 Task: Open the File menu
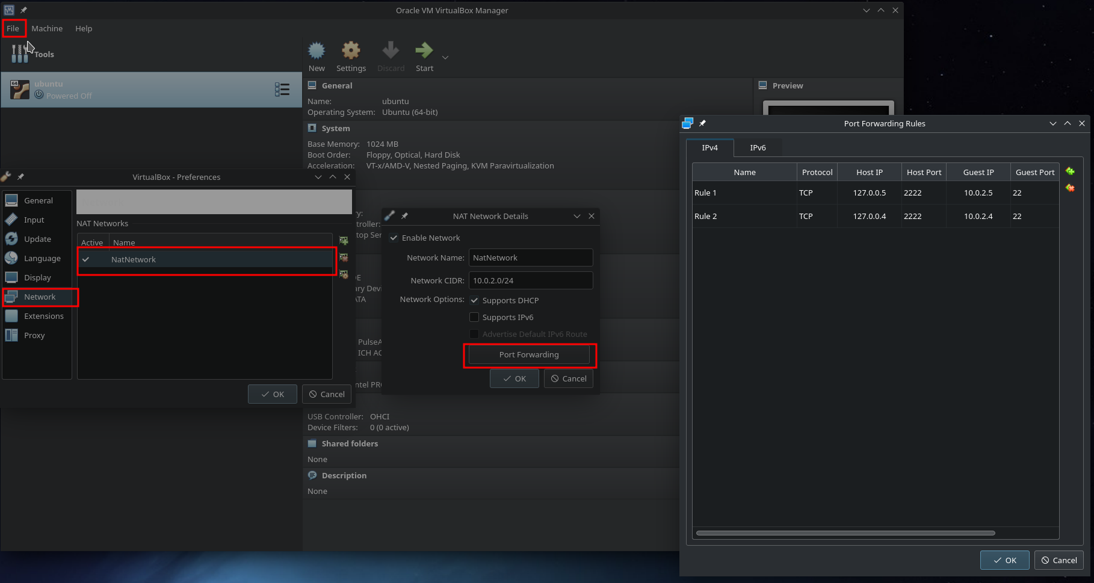pos(13,28)
